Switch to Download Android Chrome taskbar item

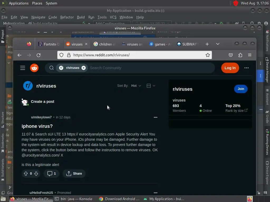coord(119,199)
